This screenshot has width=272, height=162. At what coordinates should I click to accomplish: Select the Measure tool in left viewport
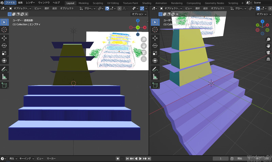(x=4, y=77)
